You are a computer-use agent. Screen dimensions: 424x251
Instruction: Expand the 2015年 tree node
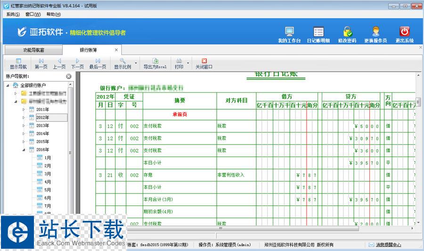[24, 142]
